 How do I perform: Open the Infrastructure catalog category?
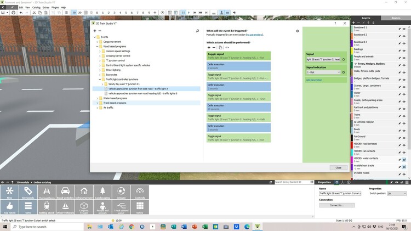(84, 192)
